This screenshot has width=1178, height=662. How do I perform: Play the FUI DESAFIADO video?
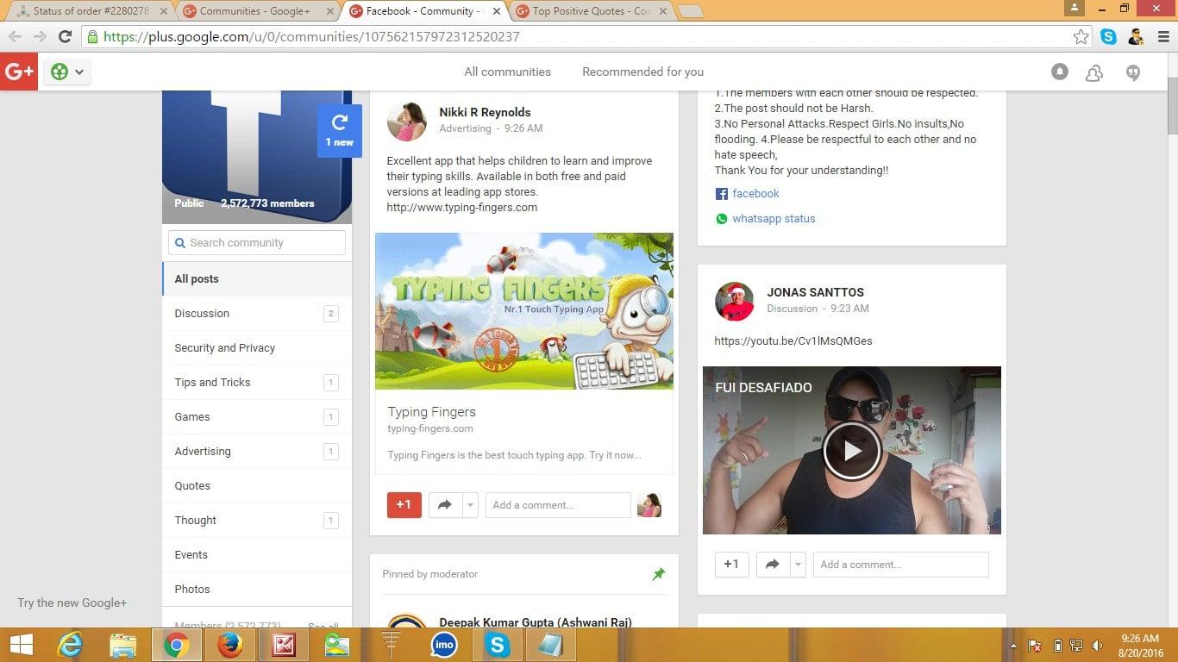coord(851,450)
